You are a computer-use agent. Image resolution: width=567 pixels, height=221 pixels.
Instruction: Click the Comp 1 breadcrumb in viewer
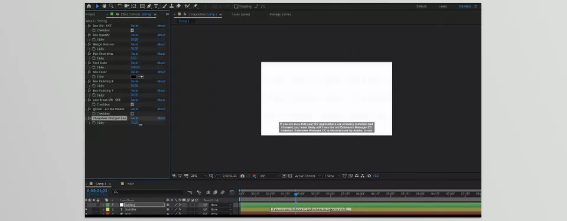point(184,21)
